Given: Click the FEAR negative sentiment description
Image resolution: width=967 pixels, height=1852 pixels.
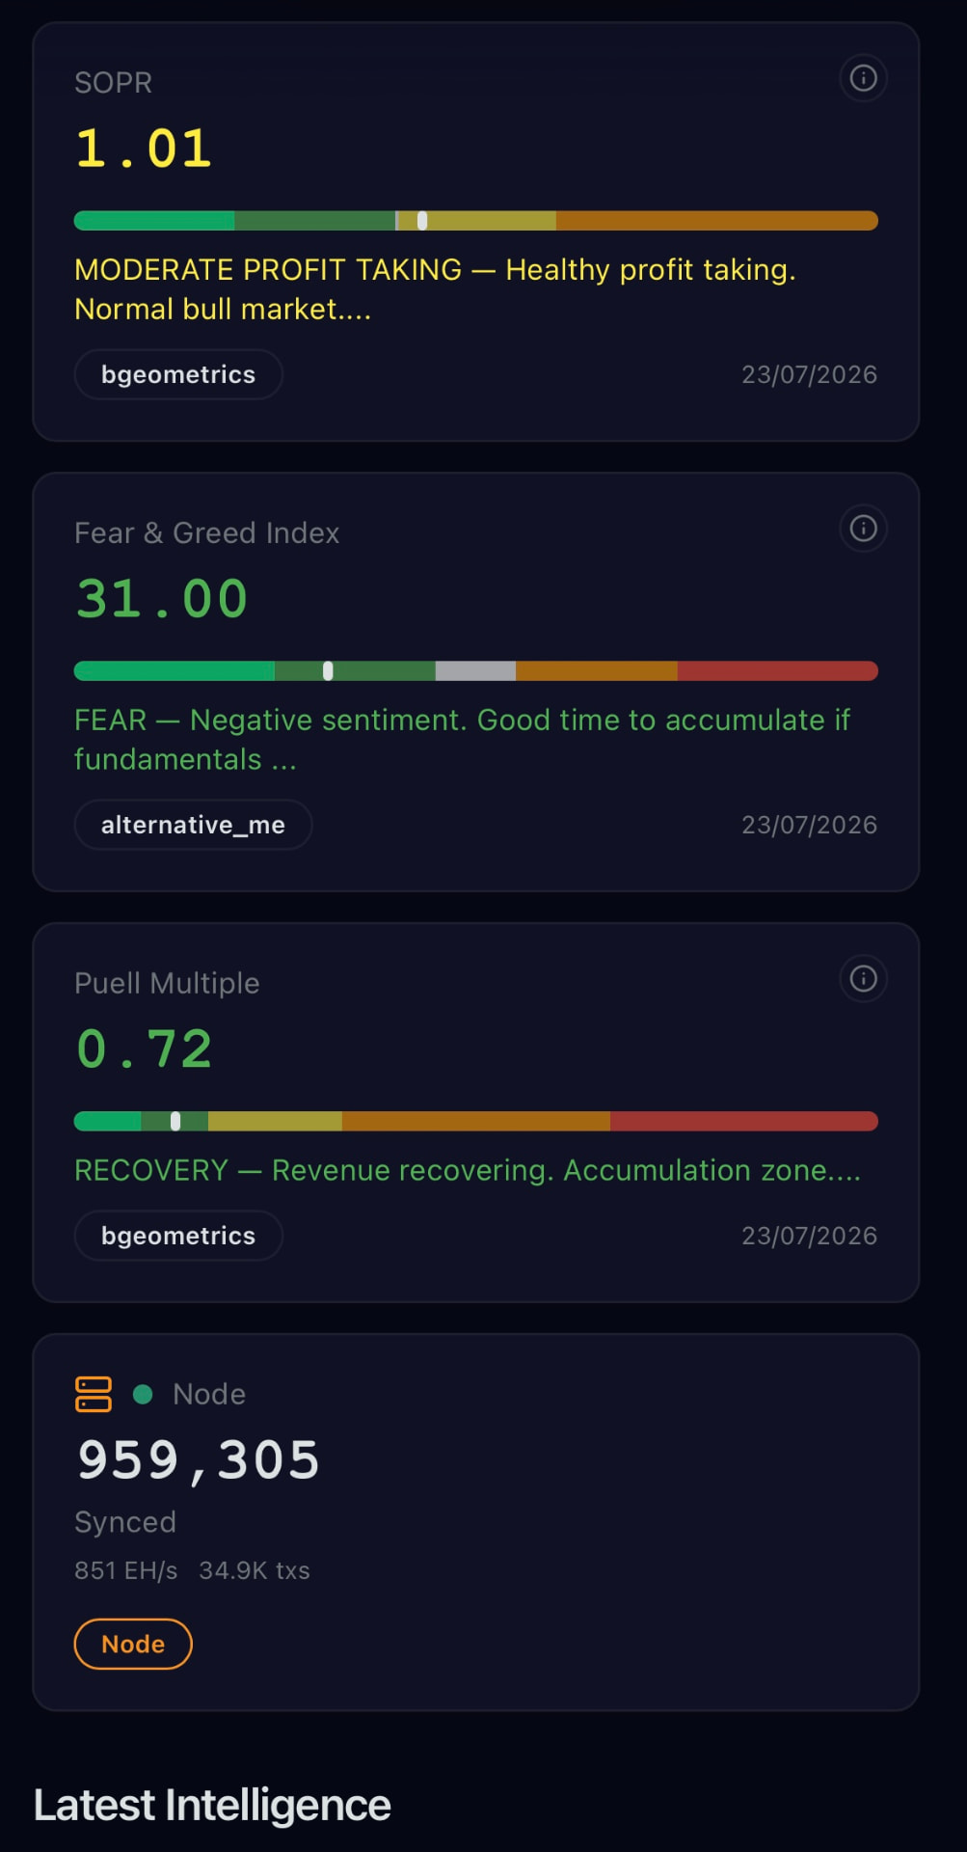Looking at the screenshot, I should tap(463, 740).
